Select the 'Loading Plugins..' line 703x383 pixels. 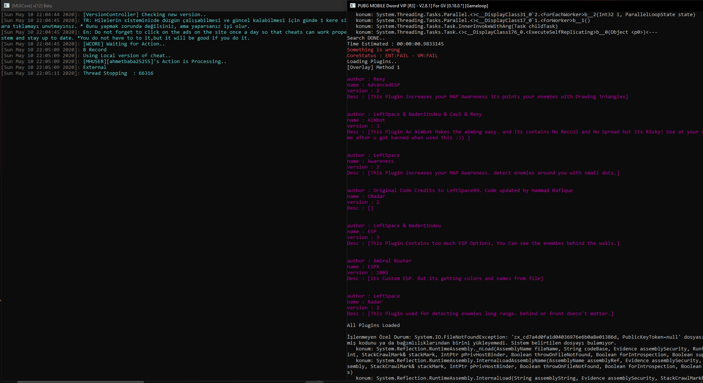click(372, 62)
